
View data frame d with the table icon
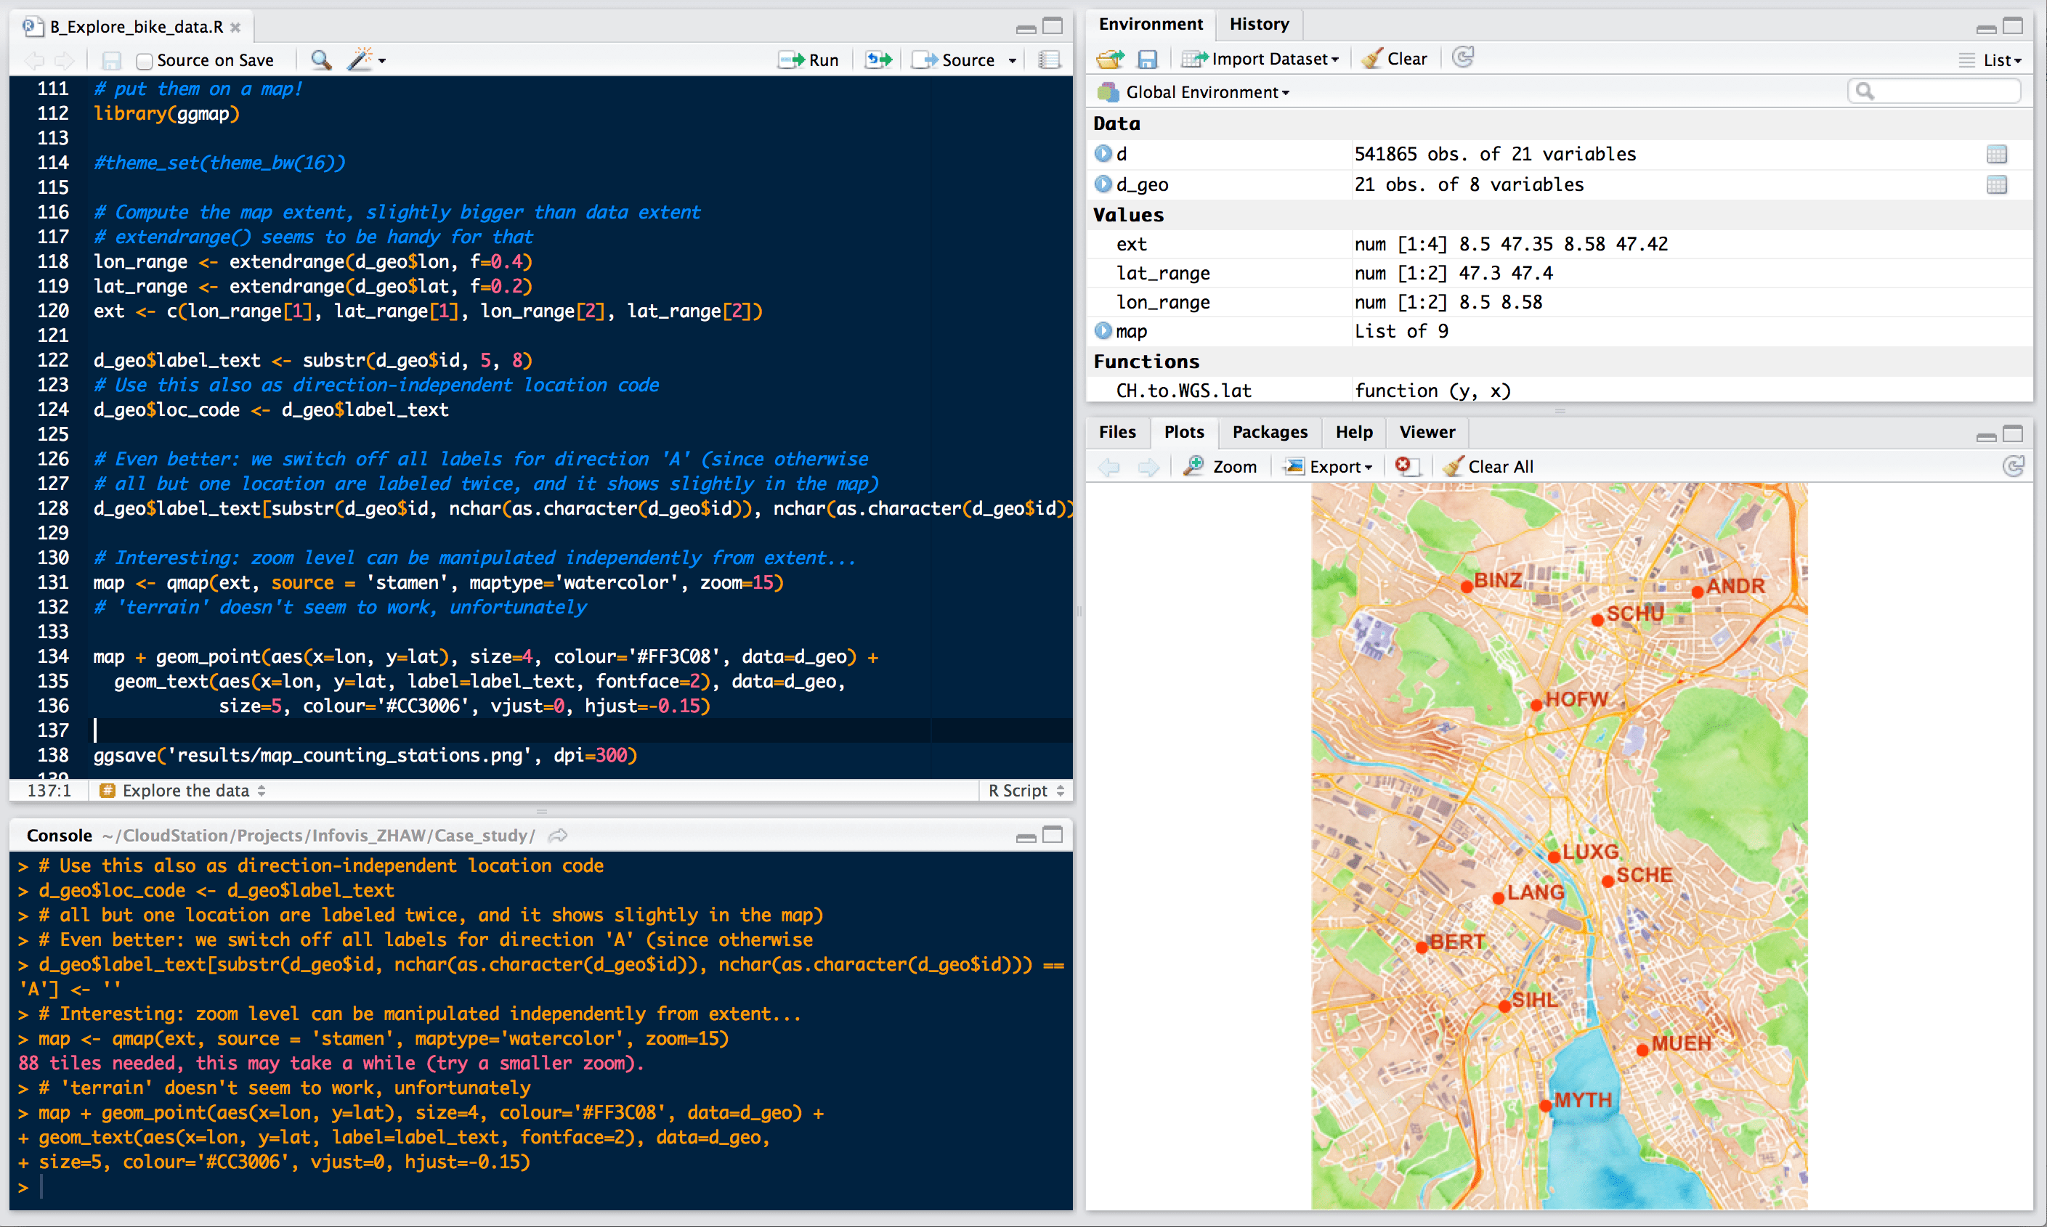1995,154
